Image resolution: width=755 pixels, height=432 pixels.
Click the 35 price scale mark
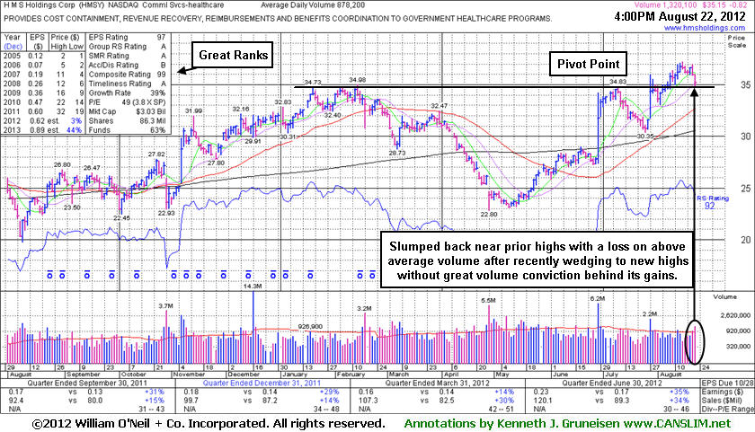745,85
